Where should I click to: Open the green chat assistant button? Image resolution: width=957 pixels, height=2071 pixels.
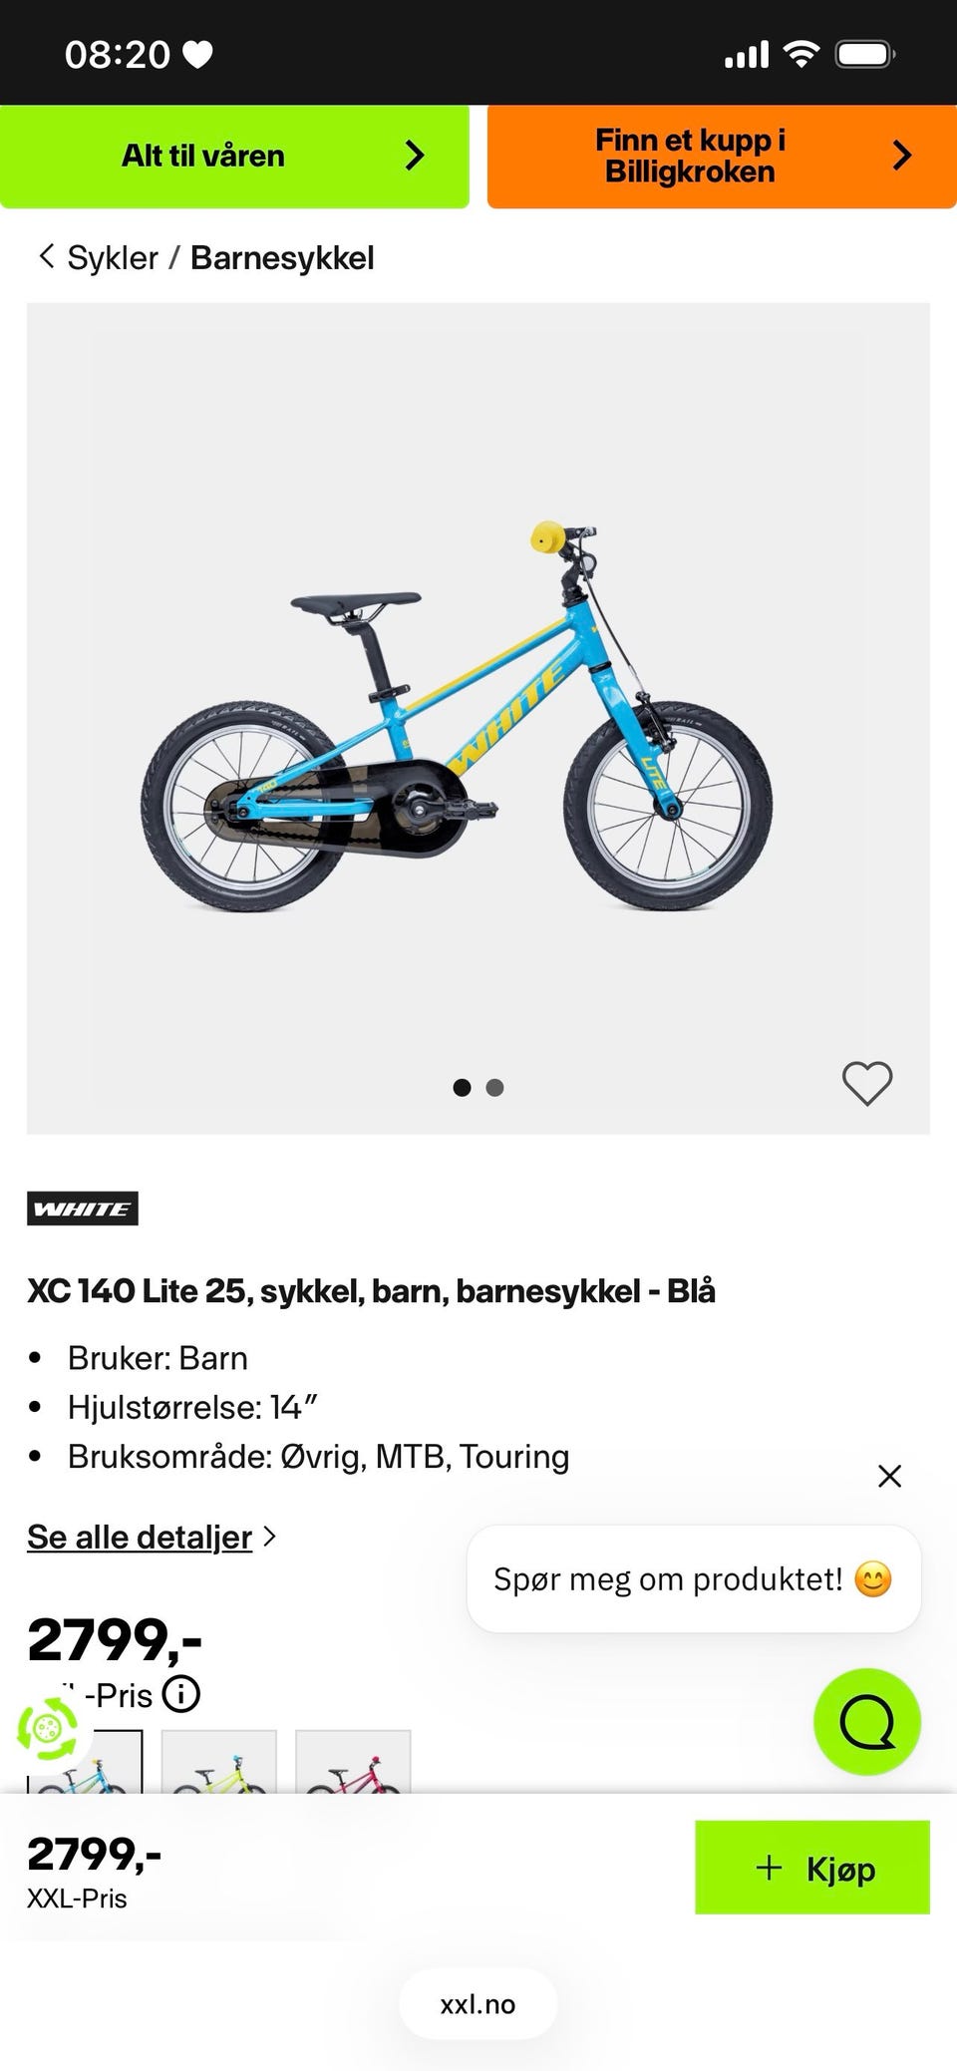pos(866,1721)
